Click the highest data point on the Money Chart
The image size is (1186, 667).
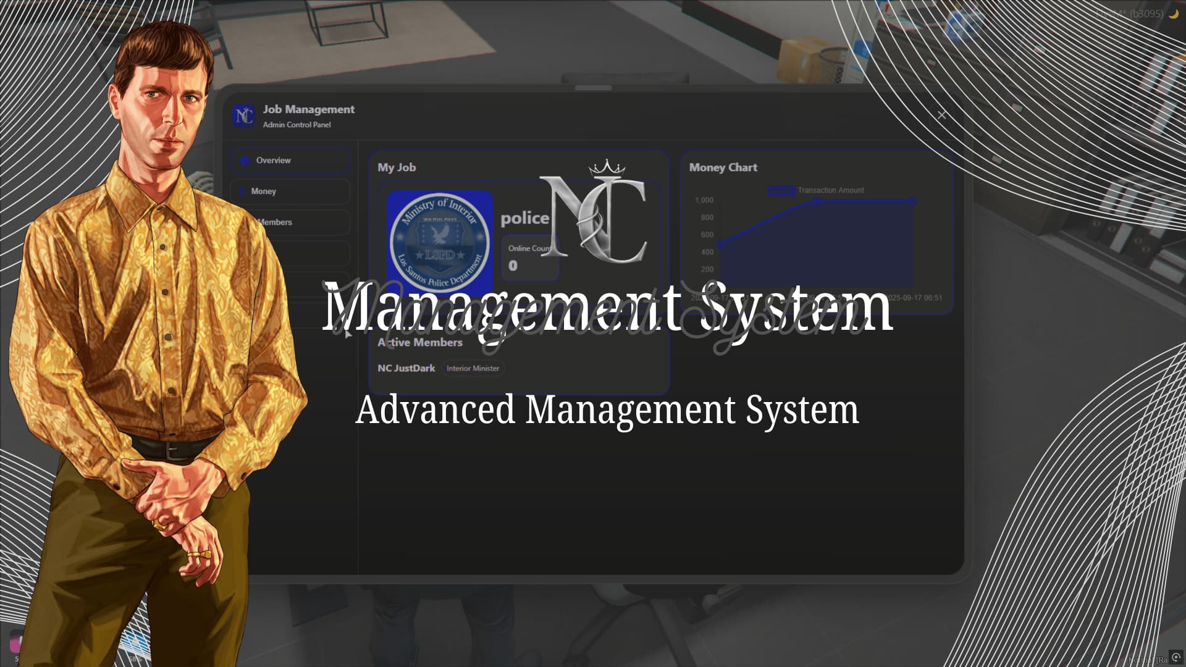tap(912, 201)
